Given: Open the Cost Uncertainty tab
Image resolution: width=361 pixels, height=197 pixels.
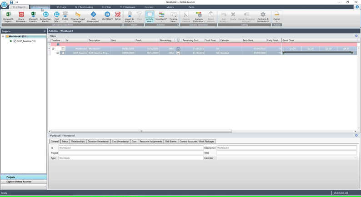Looking at the screenshot, I should click(x=120, y=141).
